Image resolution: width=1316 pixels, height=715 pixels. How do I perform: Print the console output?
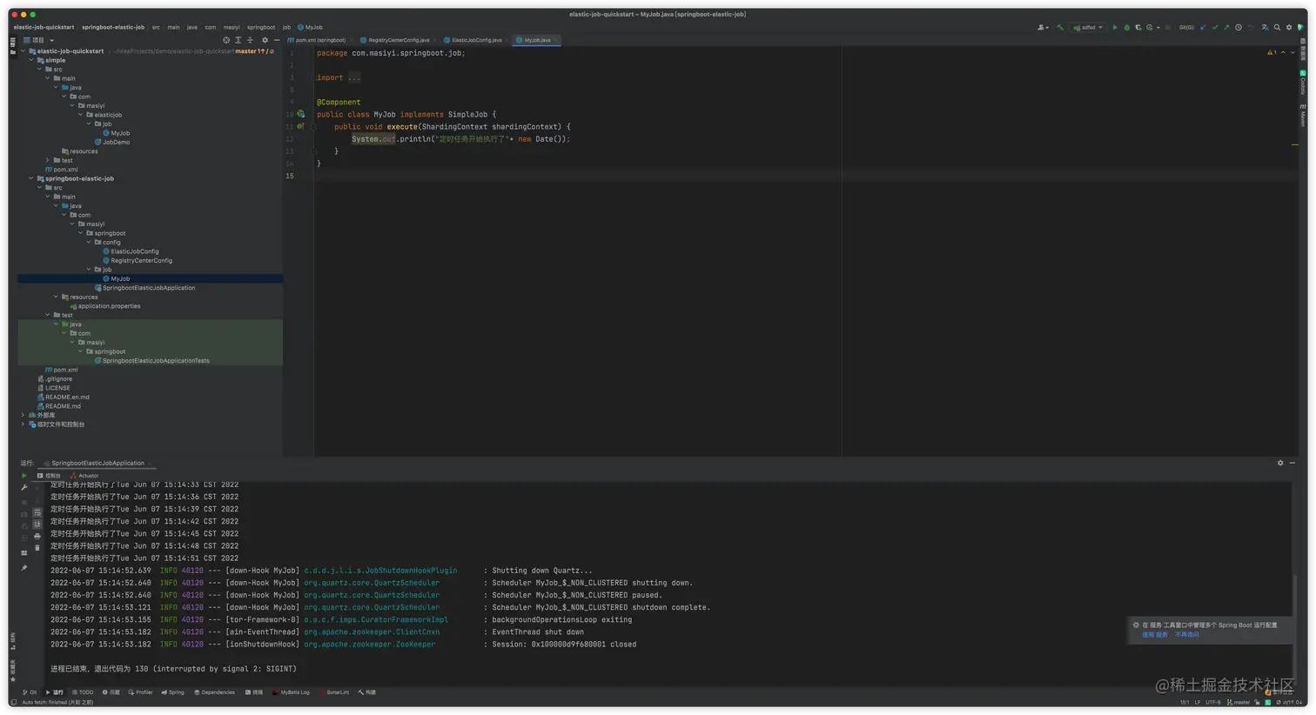(37, 537)
